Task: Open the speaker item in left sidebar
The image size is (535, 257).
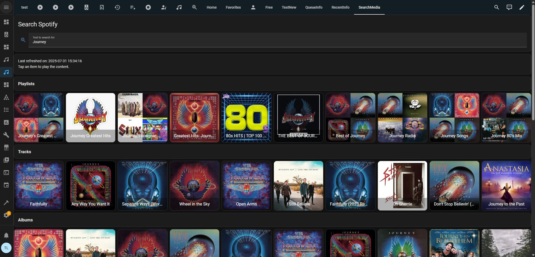Action: (x=6, y=35)
